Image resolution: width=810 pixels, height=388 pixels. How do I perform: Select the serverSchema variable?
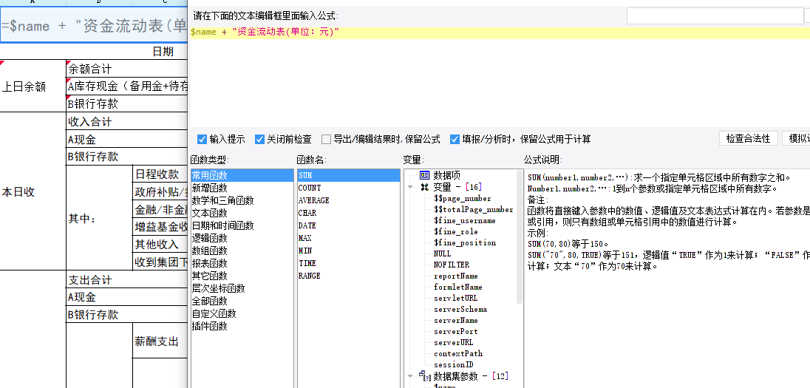click(x=460, y=310)
